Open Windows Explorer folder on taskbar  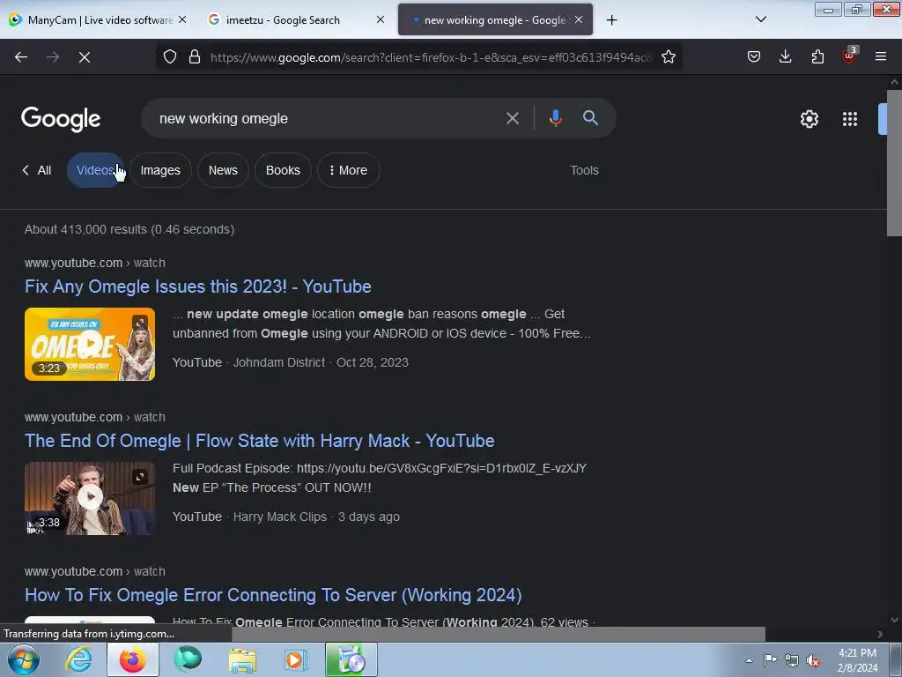(242, 659)
